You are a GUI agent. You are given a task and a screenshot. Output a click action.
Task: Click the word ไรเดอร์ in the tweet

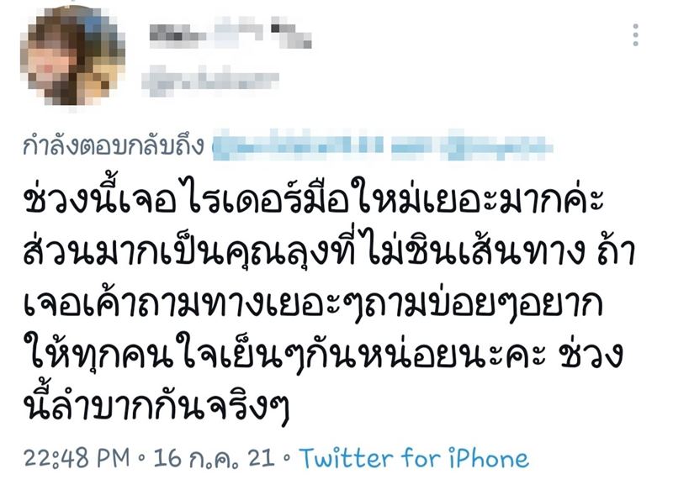click(244, 198)
